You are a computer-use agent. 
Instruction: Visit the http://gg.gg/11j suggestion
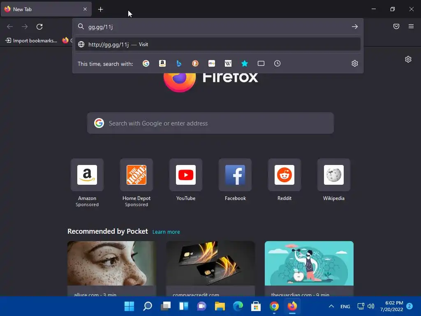(x=218, y=44)
